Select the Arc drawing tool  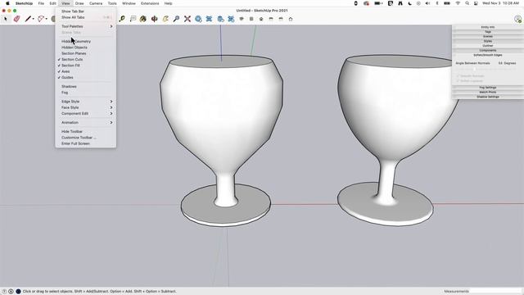(41, 19)
